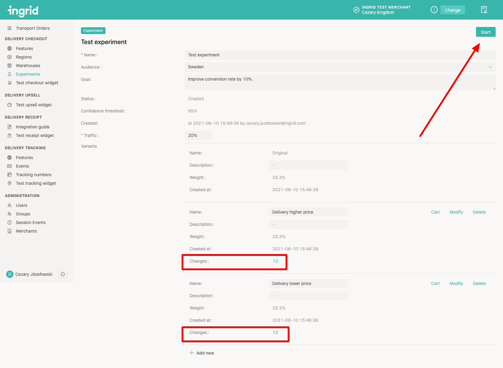
Task: Focus the Goal text area
Action: tap(340, 82)
